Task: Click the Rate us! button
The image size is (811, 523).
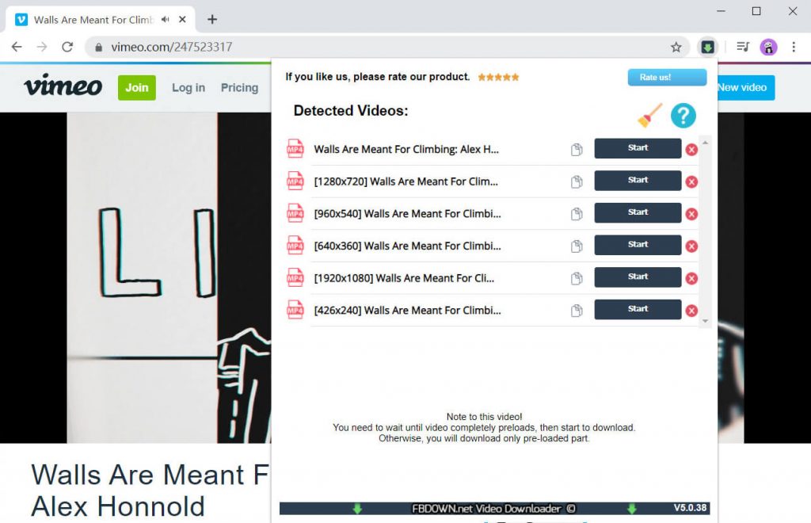Action: [x=667, y=77]
